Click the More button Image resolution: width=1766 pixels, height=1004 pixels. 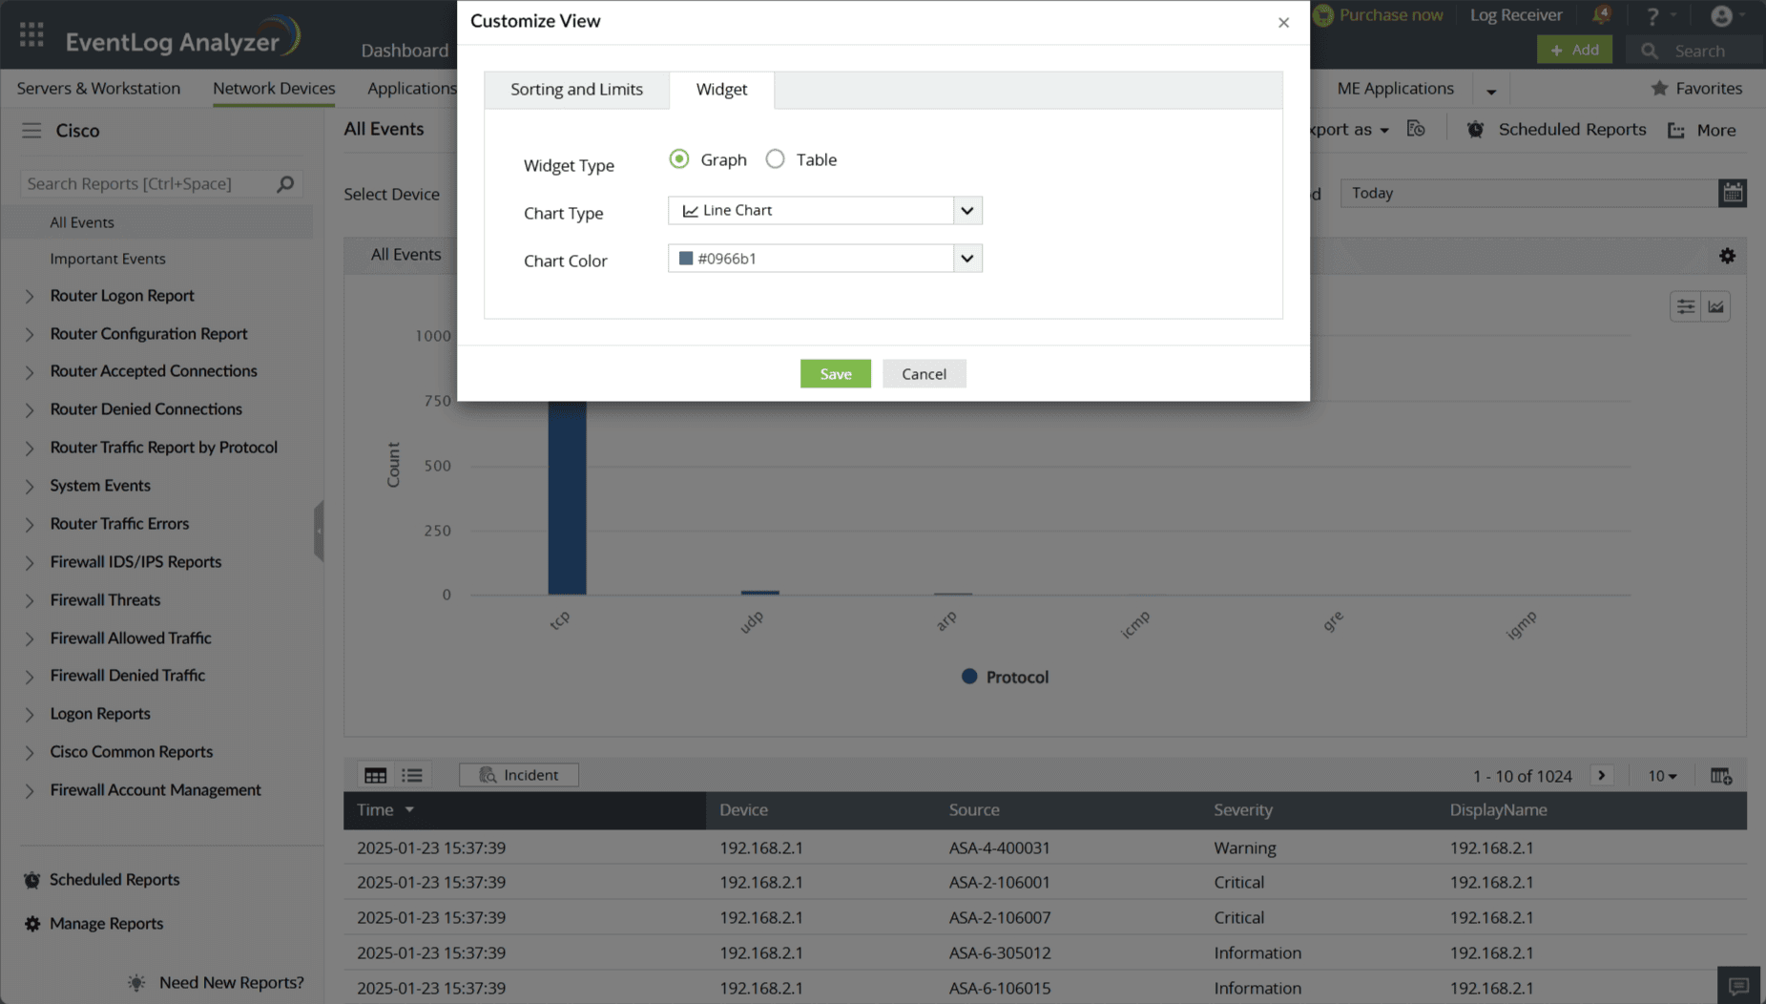[1702, 130]
